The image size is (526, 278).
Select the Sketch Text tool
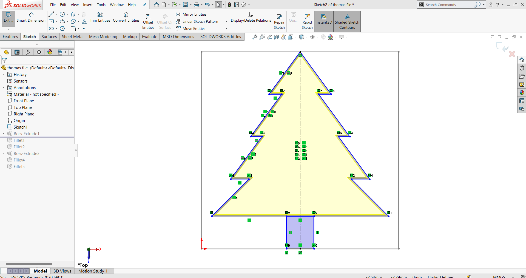(84, 21)
